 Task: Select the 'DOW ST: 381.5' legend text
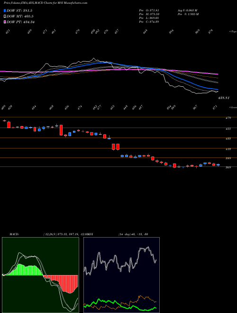pos(19,11)
